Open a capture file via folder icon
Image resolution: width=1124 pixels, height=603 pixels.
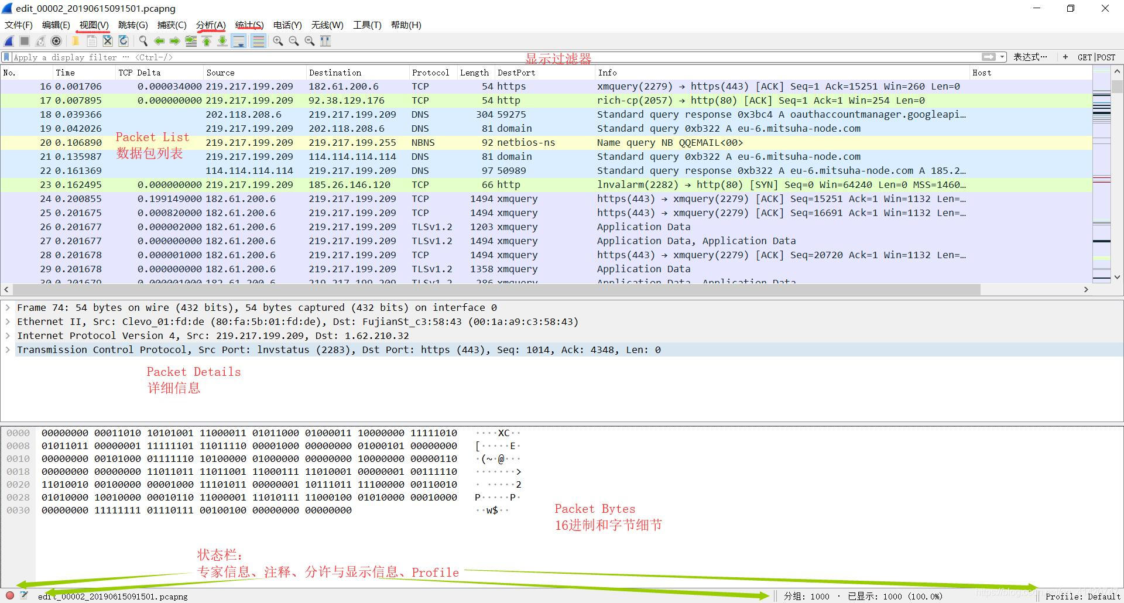click(76, 41)
